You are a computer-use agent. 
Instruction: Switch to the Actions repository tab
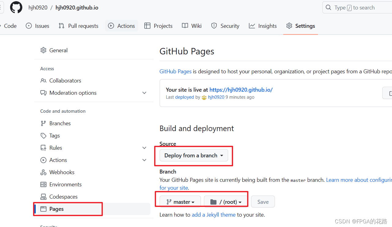click(121, 26)
